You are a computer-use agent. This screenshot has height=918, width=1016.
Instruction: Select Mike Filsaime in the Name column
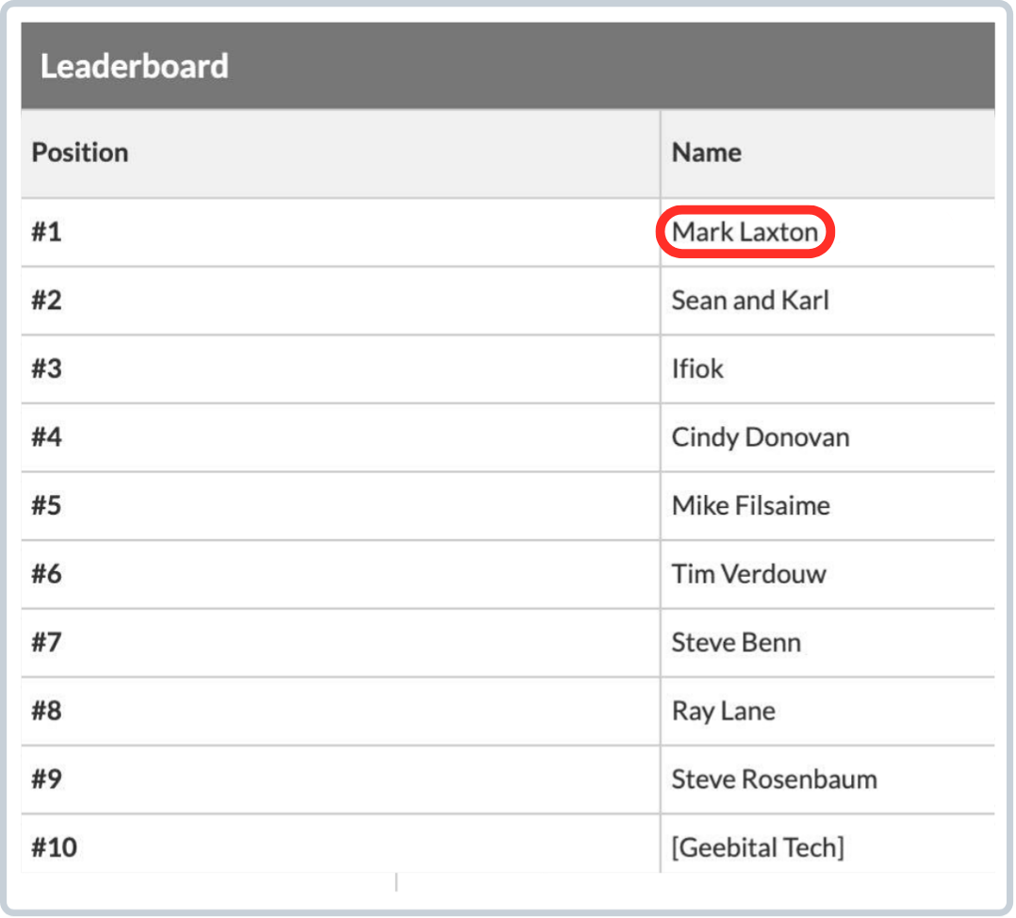click(750, 505)
